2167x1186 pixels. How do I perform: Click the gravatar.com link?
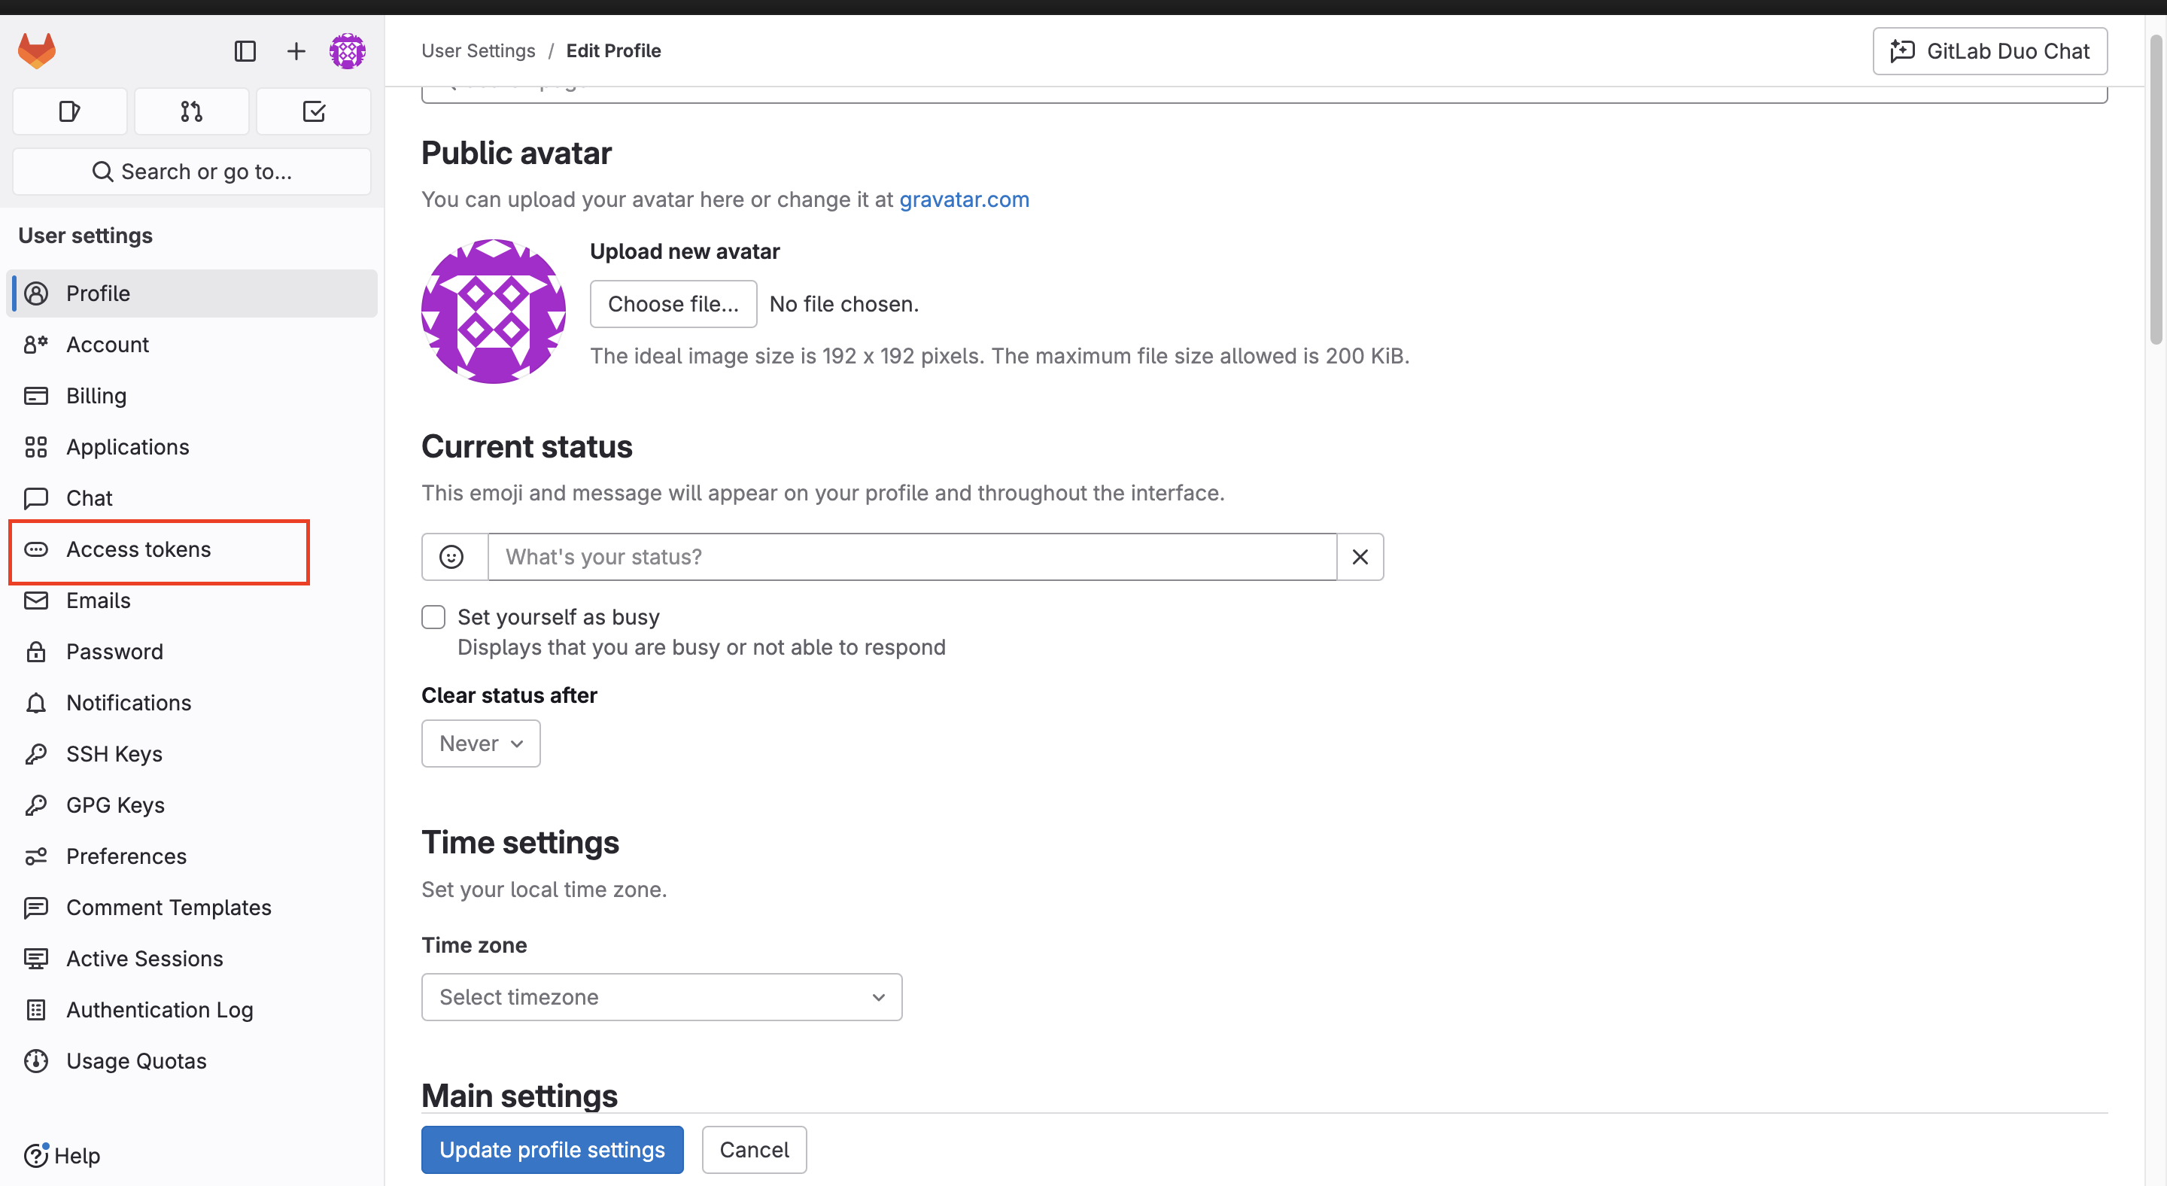click(x=964, y=199)
